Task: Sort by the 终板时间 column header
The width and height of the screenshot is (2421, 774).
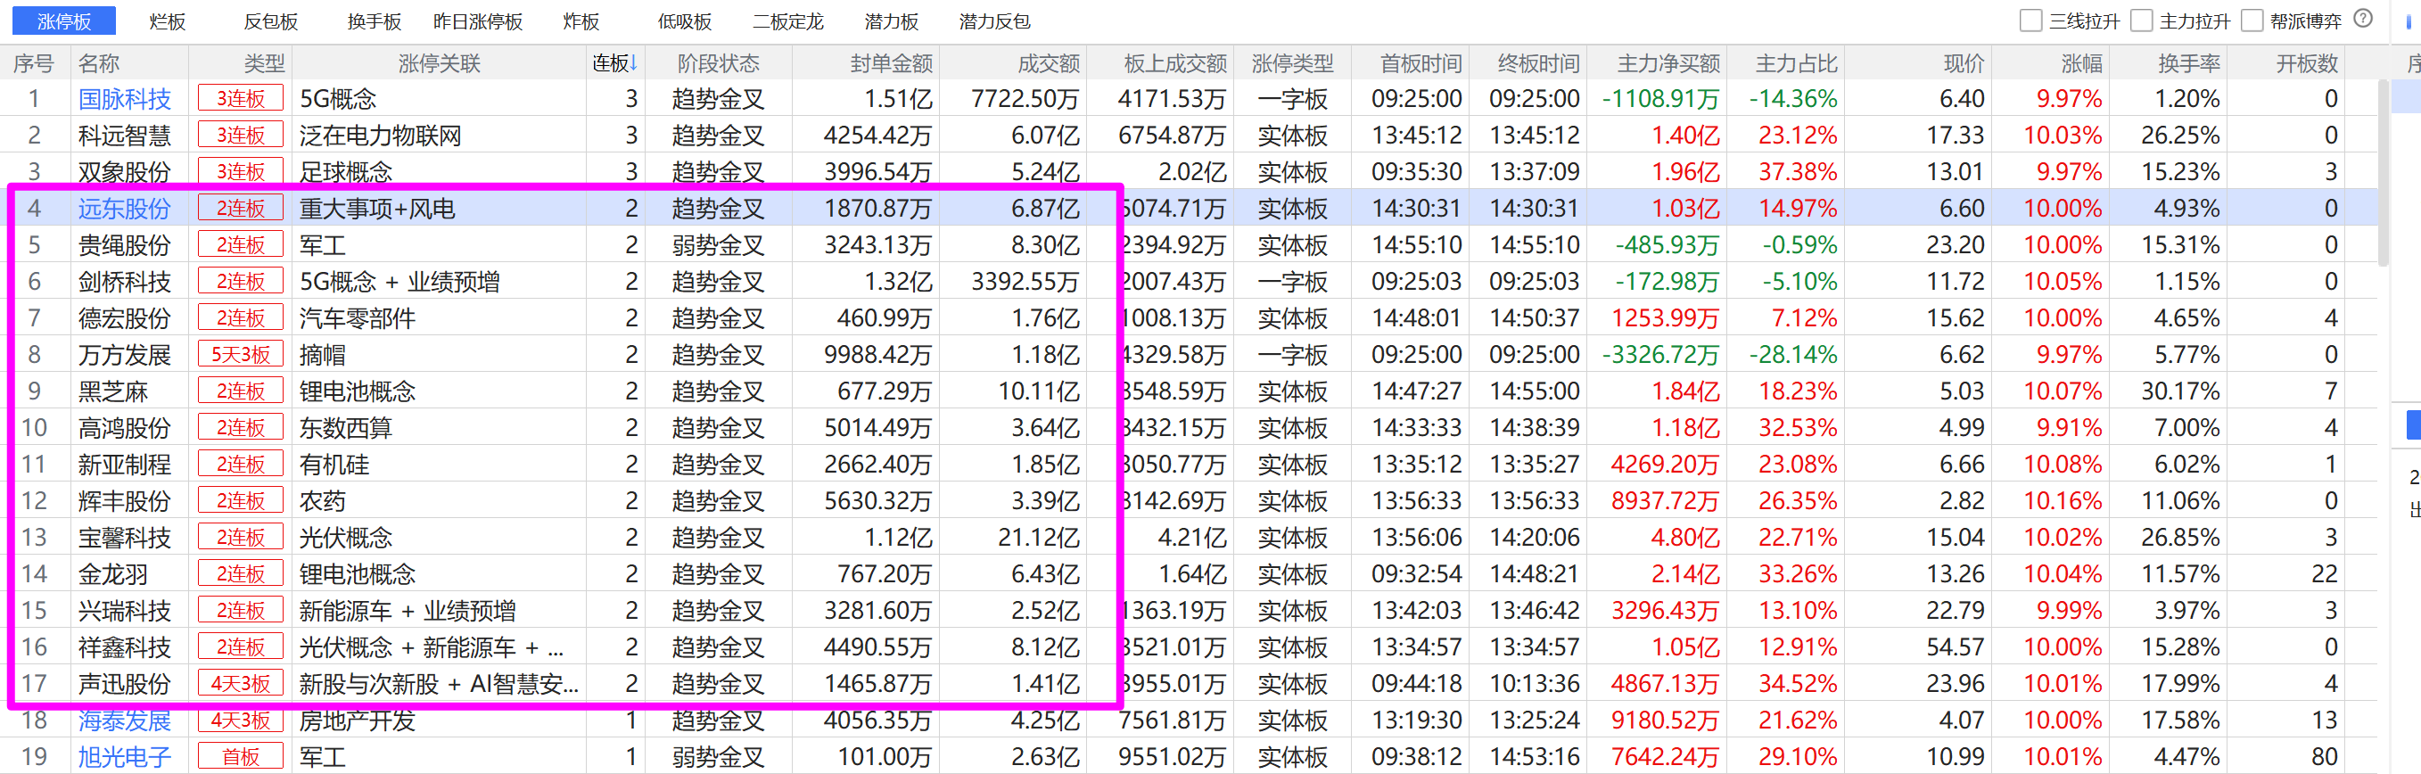Action: pyautogui.click(x=1537, y=63)
